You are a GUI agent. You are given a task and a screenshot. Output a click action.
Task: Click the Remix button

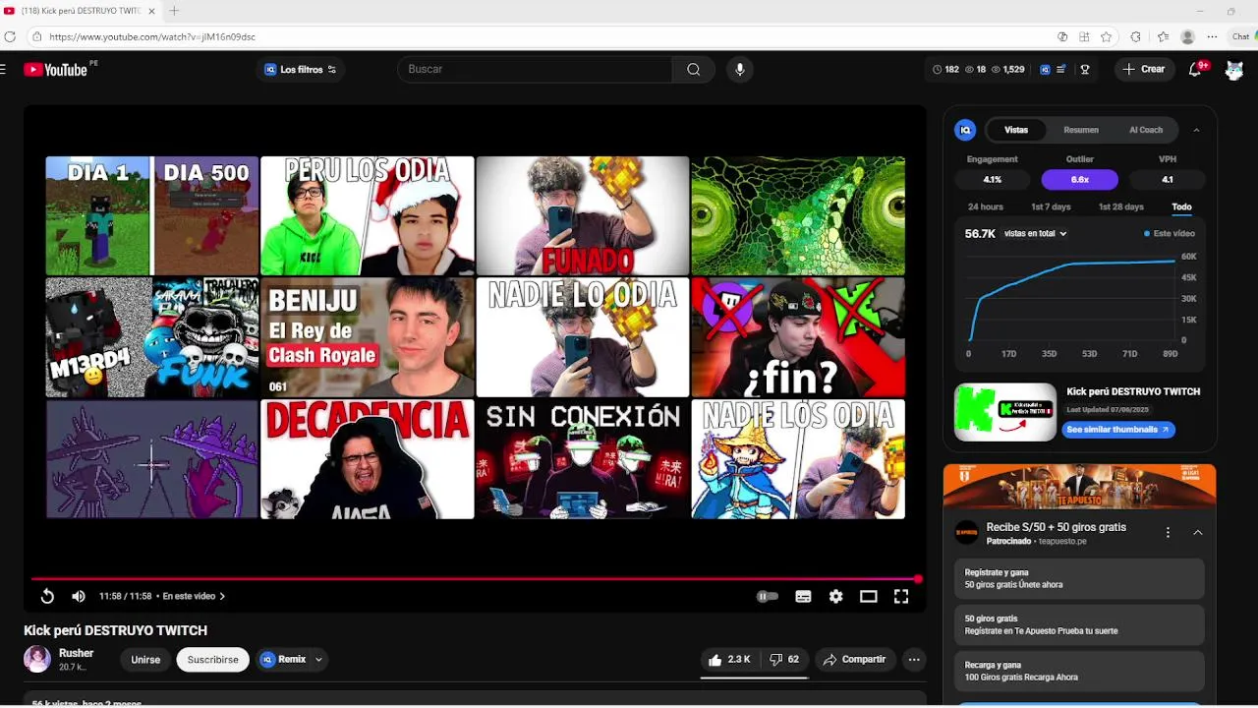pos(283,660)
